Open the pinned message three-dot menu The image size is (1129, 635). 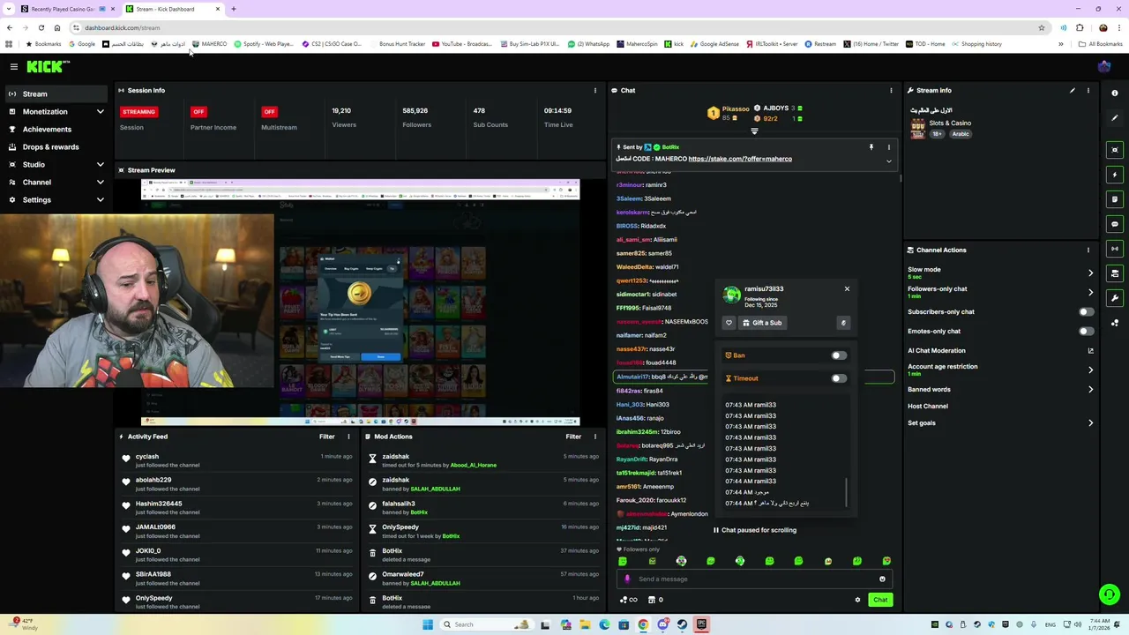tap(888, 147)
